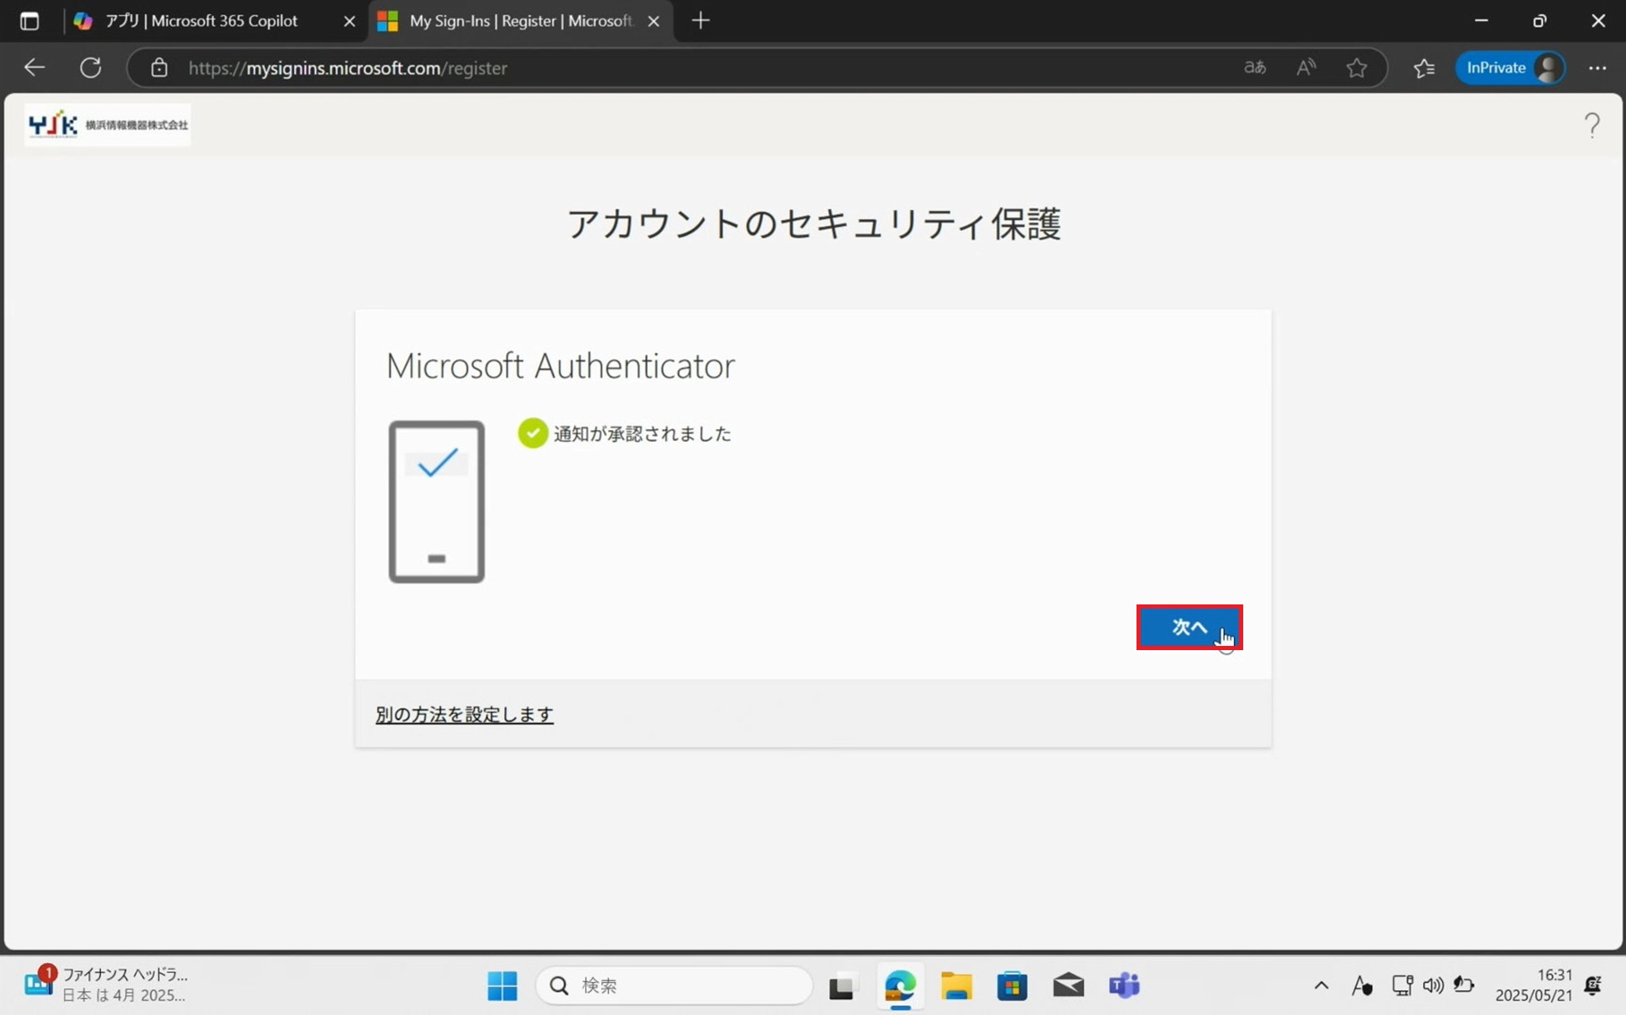Open network status tray icon
This screenshot has width=1626, height=1015.
point(1402,985)
